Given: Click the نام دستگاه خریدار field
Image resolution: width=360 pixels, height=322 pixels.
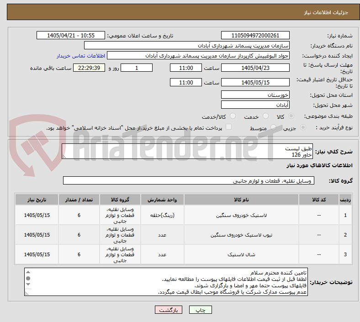Looking at the screenshot, I should [187, 45].
